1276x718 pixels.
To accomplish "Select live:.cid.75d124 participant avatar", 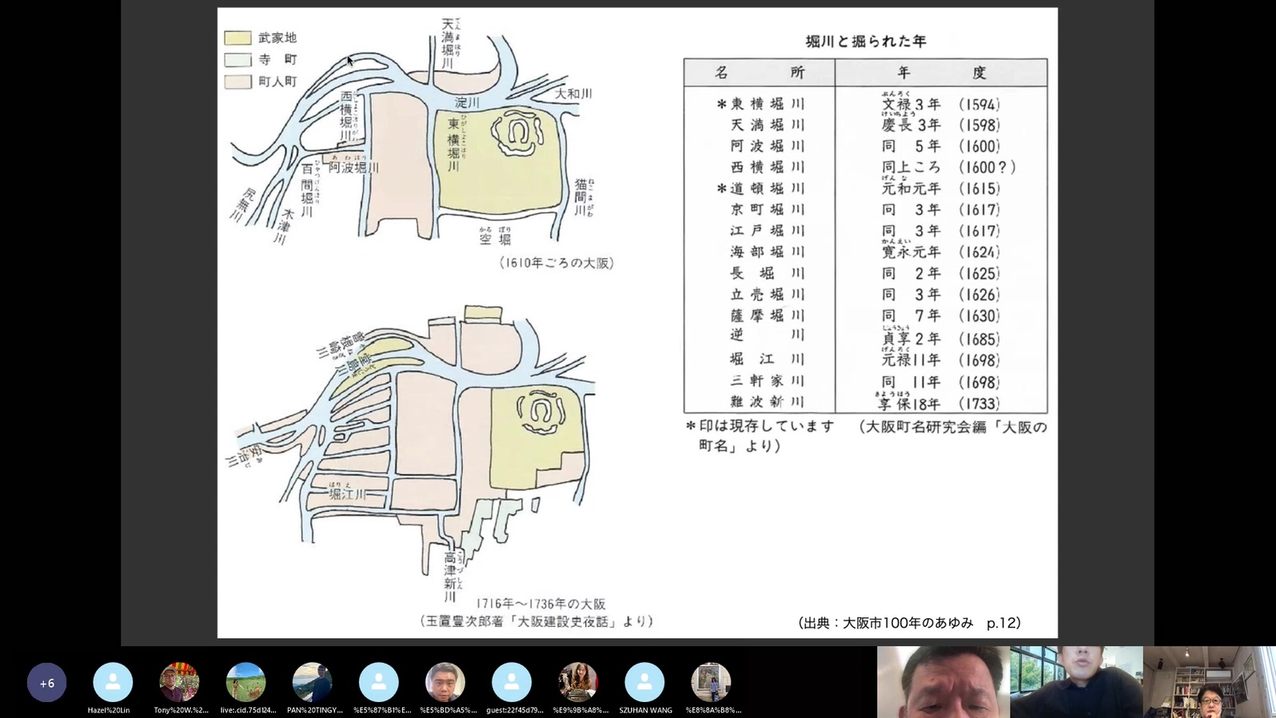I will [x=245, y=683].
